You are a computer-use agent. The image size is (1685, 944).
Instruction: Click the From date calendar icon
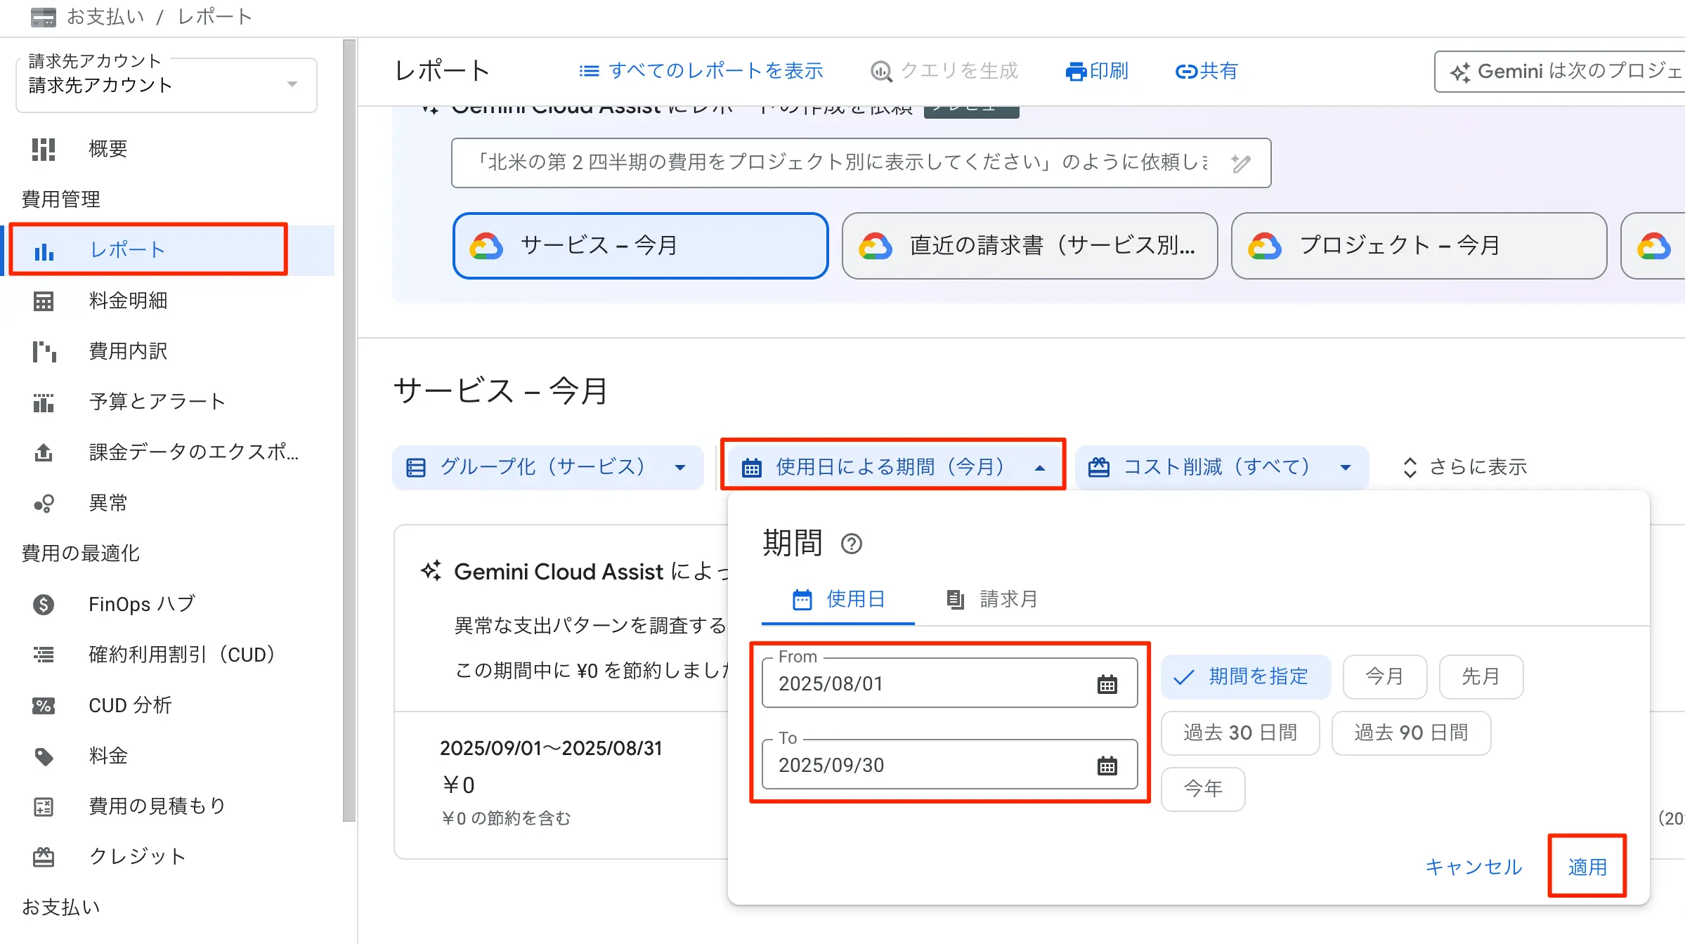tap(1107, 684)
